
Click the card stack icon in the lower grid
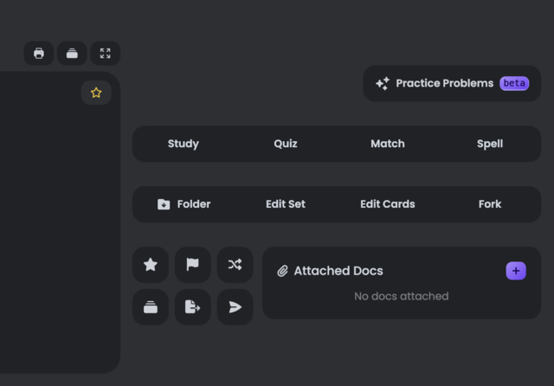coord(151,307)
